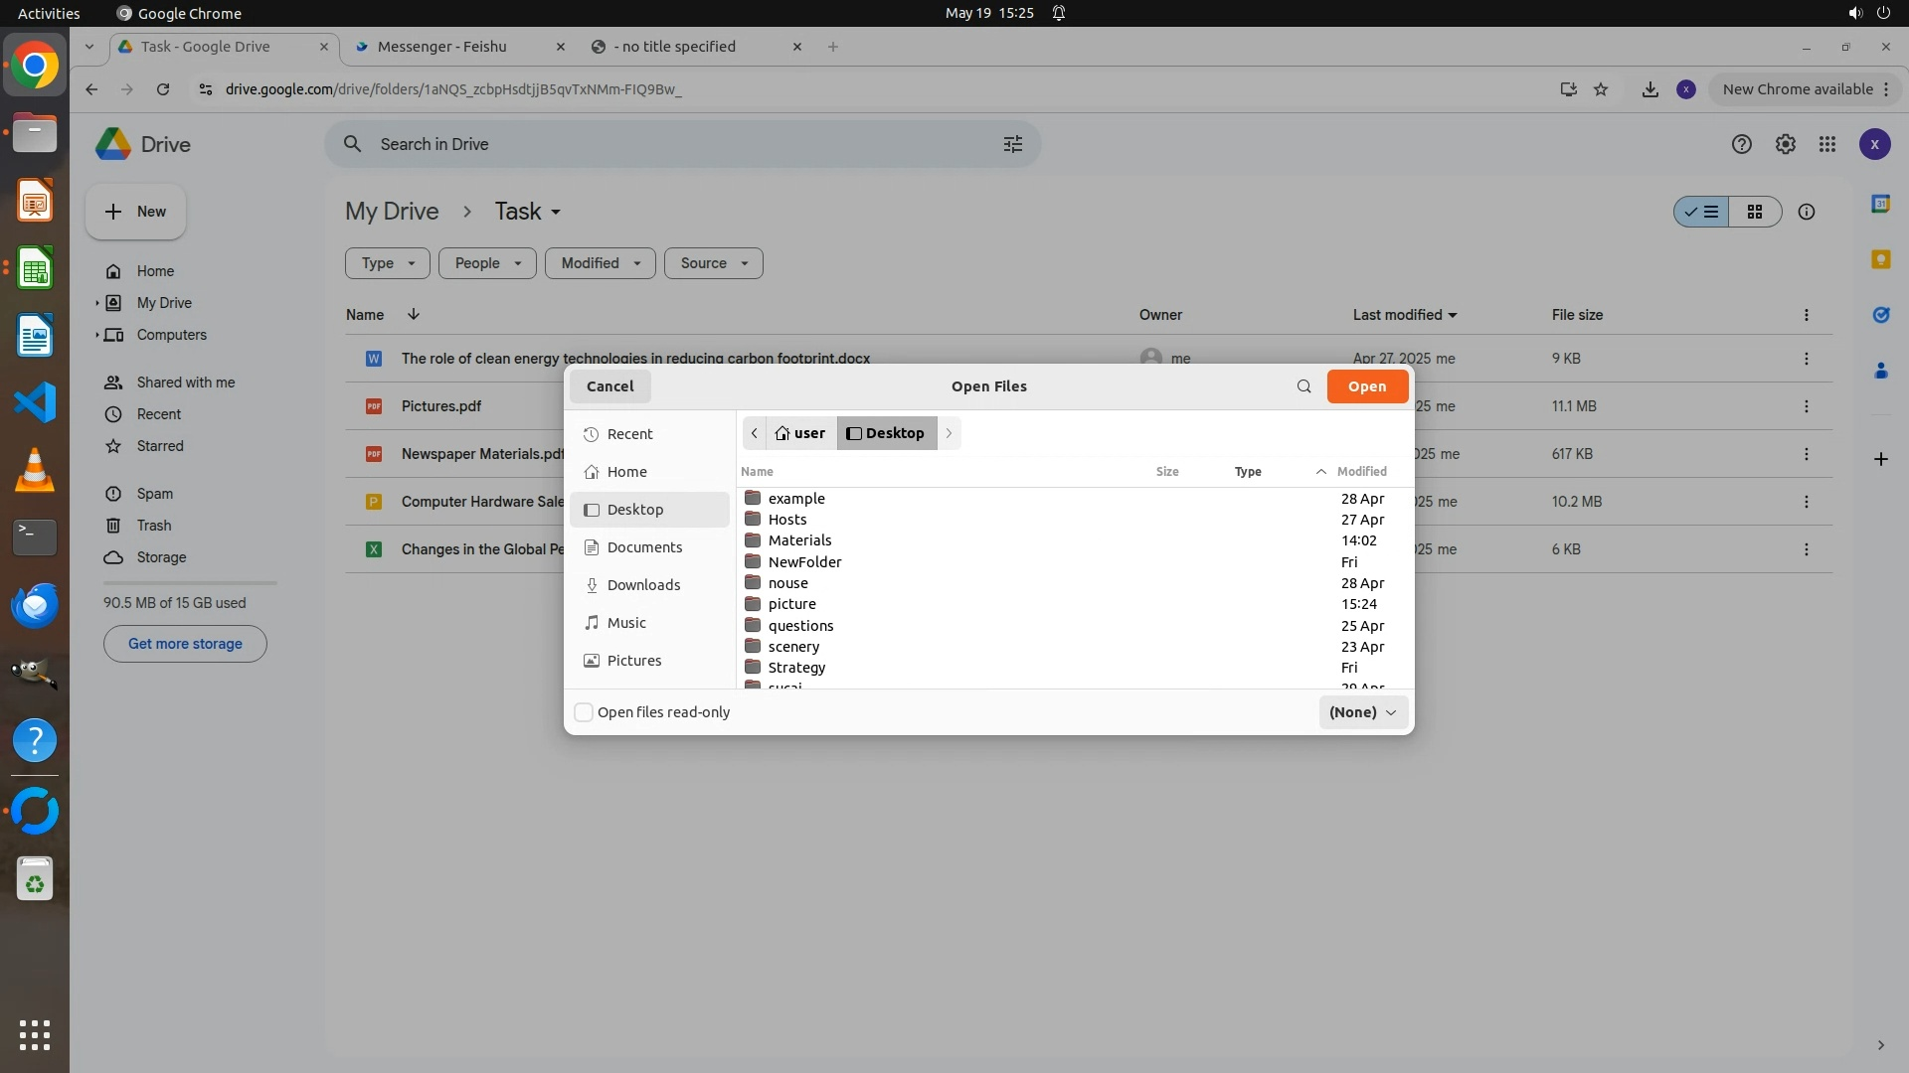
Task: Click the orange Open button
Action: (1366, 386)
